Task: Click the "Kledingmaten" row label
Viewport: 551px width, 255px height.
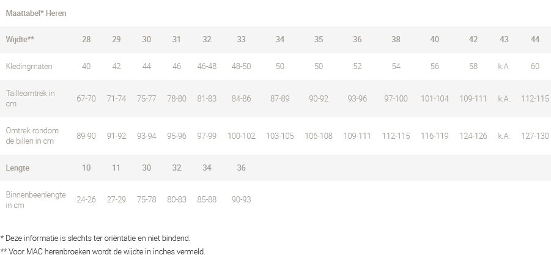Action: (x=29, y=66)
